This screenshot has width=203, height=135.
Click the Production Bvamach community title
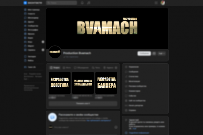(x=77, y=53)
